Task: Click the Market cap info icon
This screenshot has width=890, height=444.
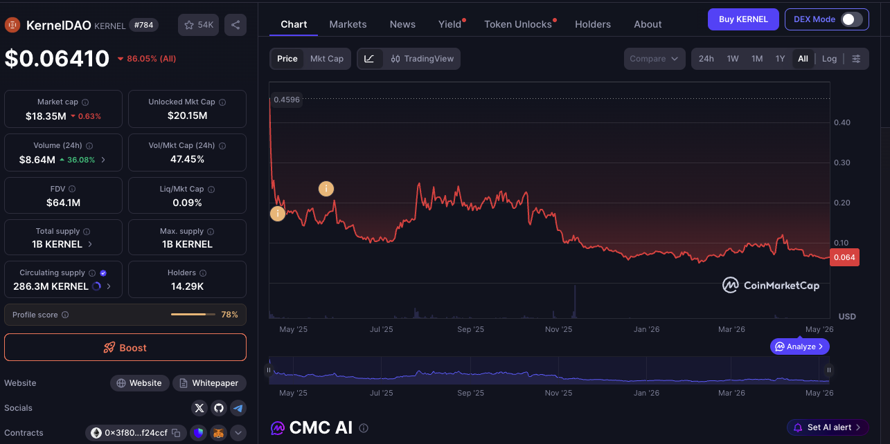Action: (85, 102)
